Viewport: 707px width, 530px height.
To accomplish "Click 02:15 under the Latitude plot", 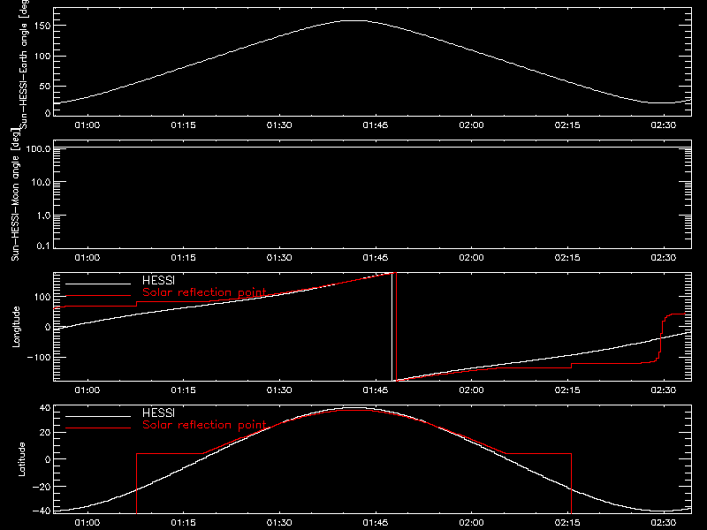I will (567, 523).
